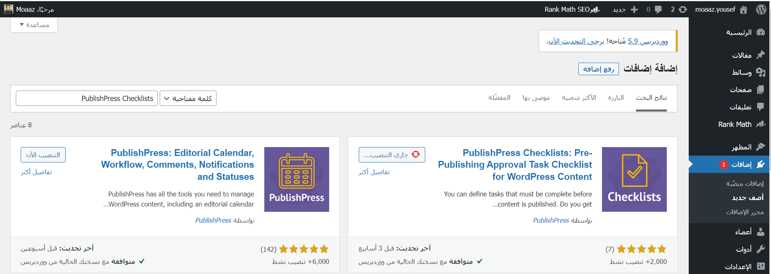
Task: Click the plugin search input field
Action: 87,99
